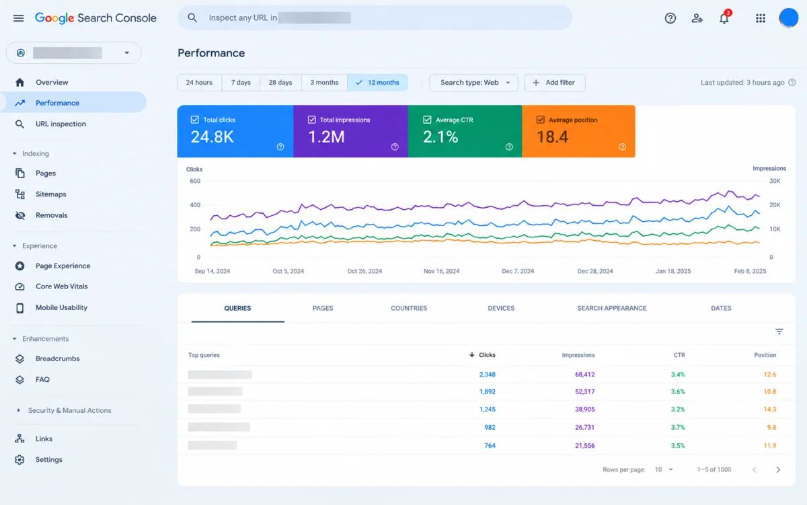Click the Overview home icon
Viewport: 807px width, 505px height.
click(20, 82)
